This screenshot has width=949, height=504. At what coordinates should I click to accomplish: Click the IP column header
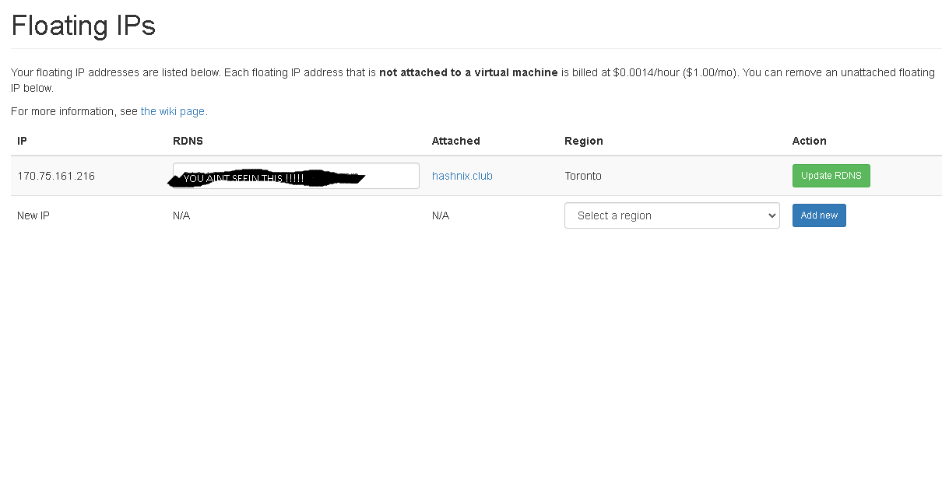tap(22, 141)
